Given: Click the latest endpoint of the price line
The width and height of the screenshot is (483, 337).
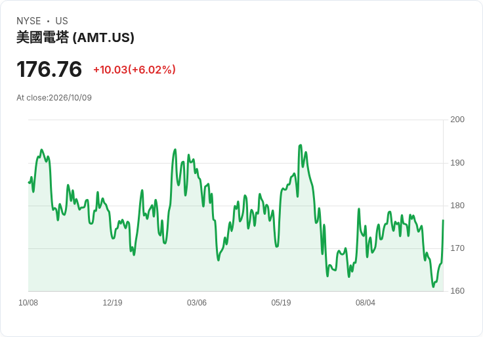Looking at the screenshot, I should pyautogui.click(x=443, y=220).
